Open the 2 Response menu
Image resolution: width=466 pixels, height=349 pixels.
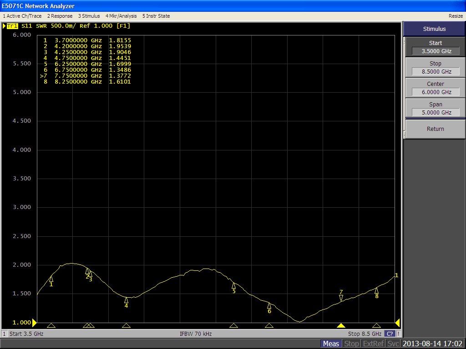[60, 16]
